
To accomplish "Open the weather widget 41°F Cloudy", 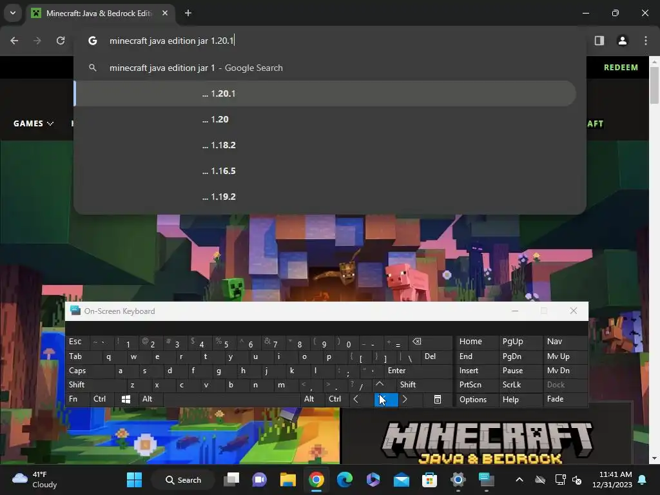I will [35, 480].
